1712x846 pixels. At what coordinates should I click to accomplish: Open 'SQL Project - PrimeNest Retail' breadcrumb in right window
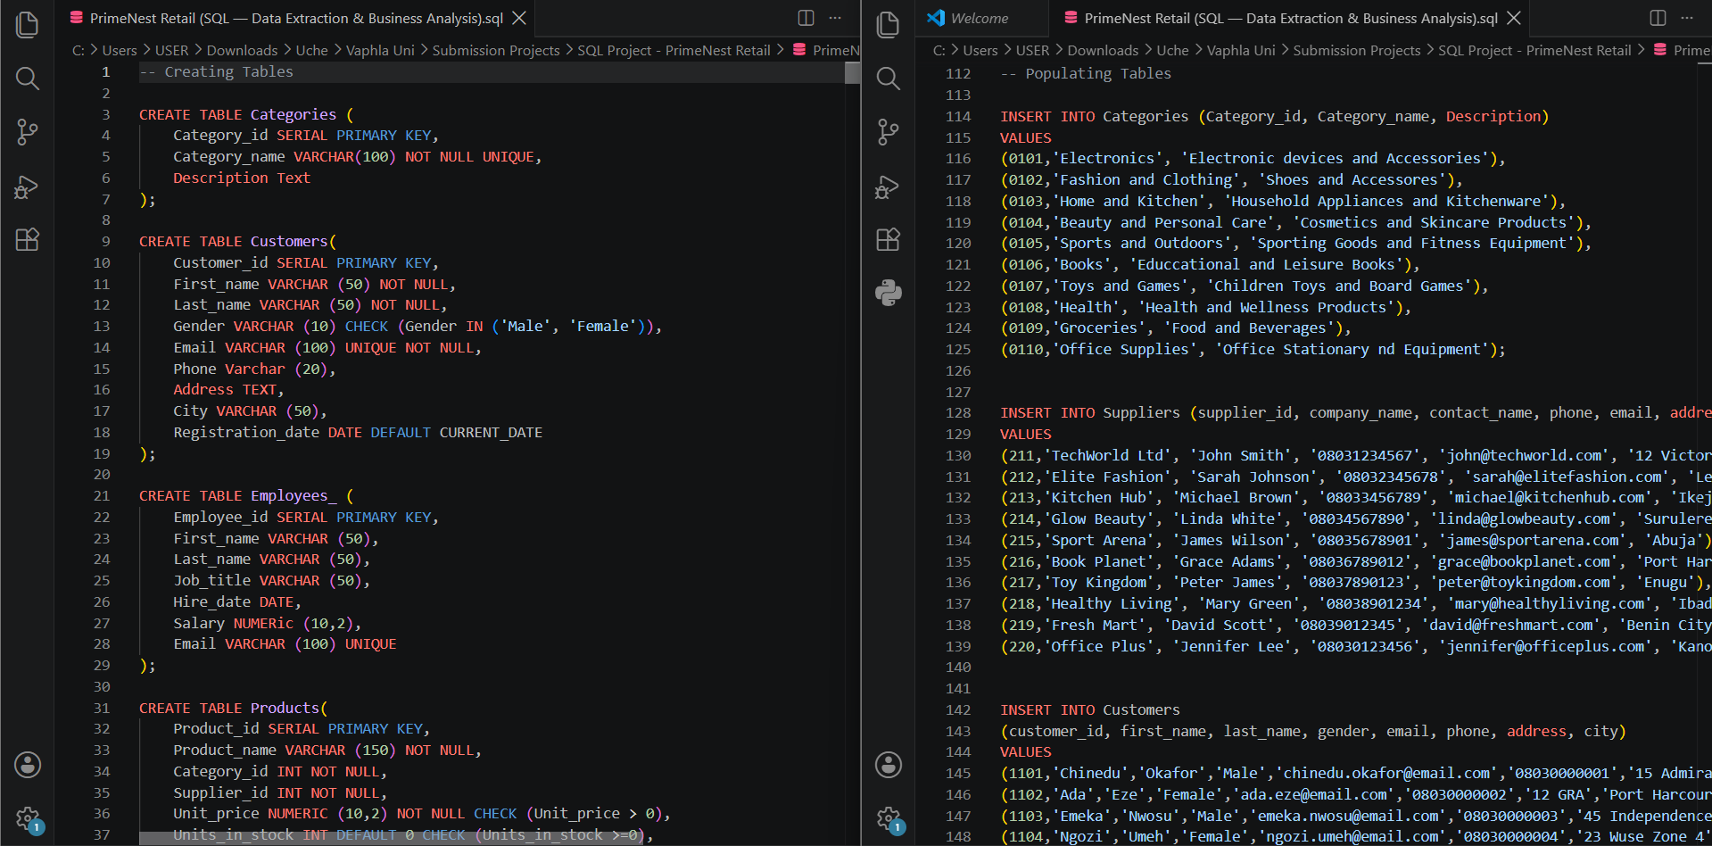click(x=1534, y=51)
